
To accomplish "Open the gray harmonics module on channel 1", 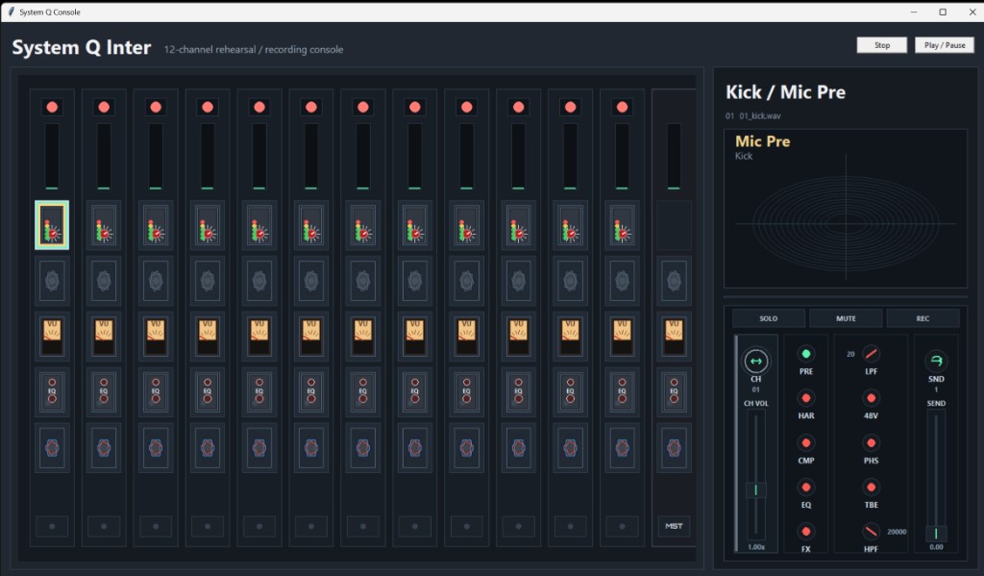I will [x=52, y=280].
